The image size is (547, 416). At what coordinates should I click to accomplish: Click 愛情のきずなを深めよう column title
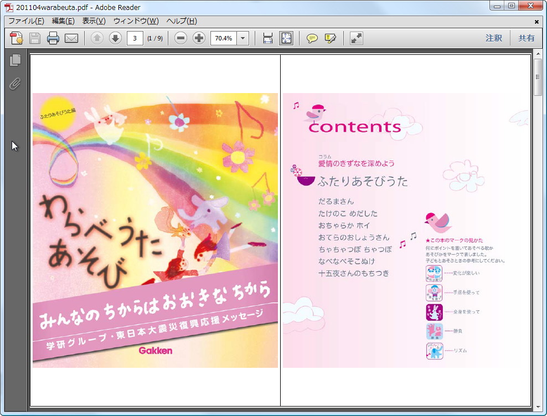coord(356,163)
